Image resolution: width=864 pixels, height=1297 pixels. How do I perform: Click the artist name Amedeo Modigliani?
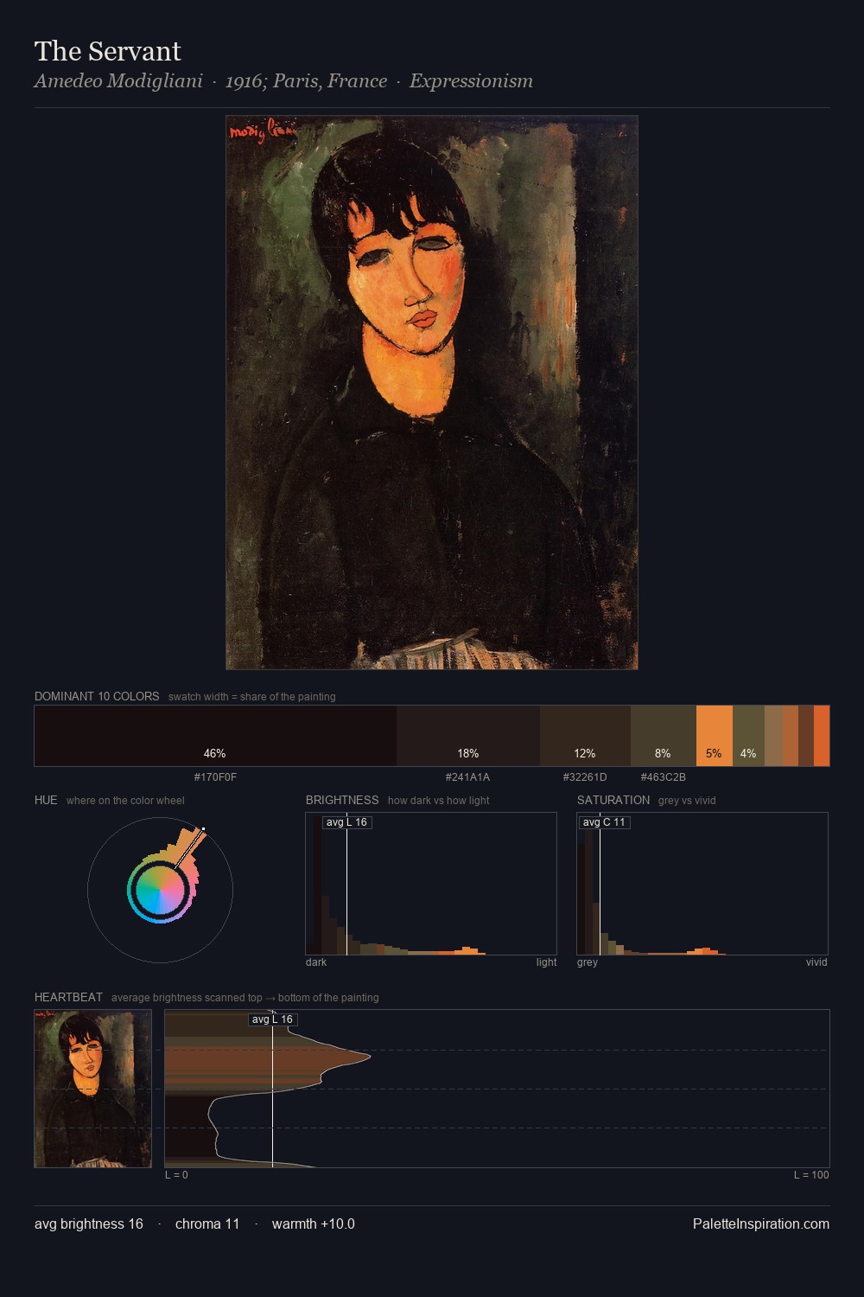pos(118,81)
